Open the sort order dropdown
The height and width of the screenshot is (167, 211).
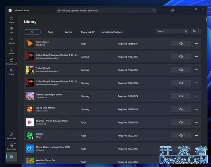click(x=196, y=31)
